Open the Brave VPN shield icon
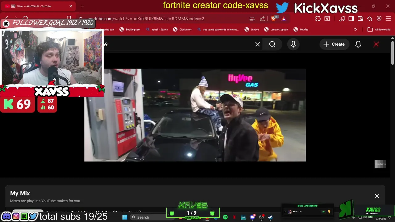Image resolution: width=395 pixels, height=222 pixels. tap(379, 18)
